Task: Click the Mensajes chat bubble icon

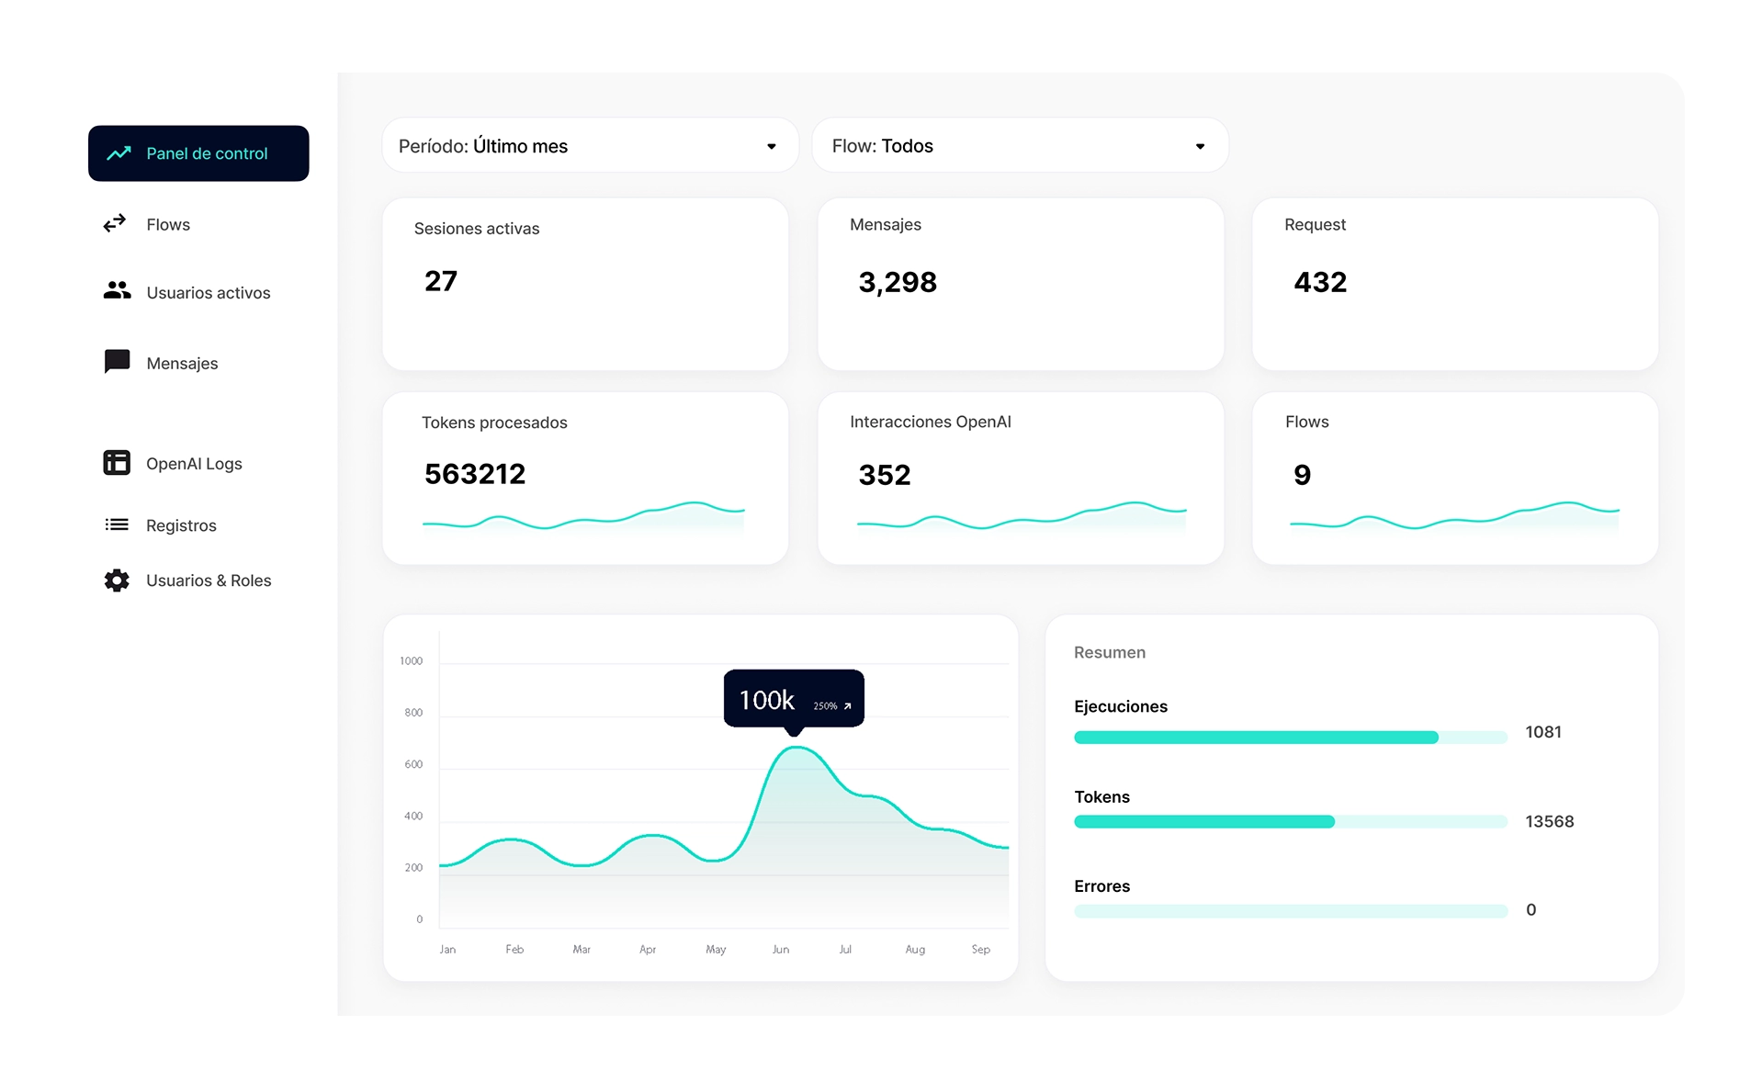Action: [x=117, y=362]
